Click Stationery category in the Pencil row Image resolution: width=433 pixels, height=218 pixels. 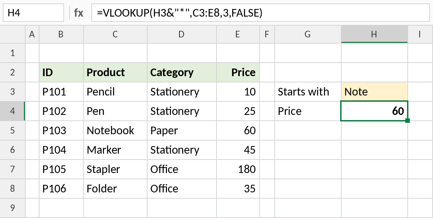click(182, 92)
